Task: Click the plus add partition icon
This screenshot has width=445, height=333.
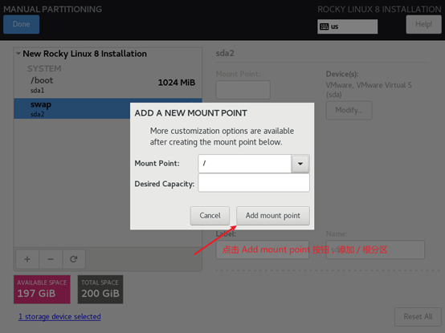Action: pos(27,259)
